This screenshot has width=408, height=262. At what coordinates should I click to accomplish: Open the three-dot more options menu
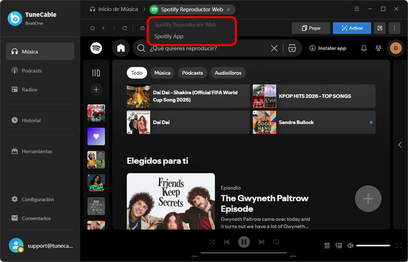coord(394,28)
